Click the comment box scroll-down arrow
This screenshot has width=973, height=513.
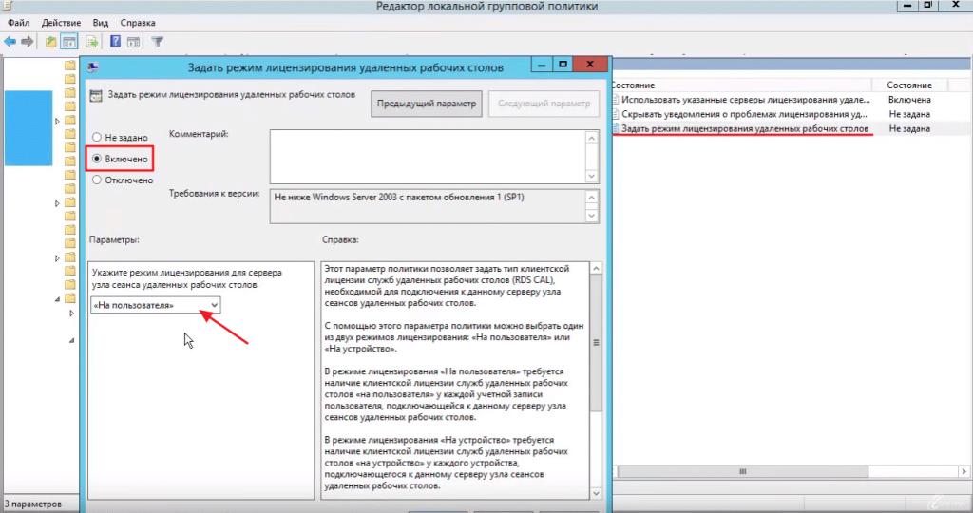pos(591,176)
